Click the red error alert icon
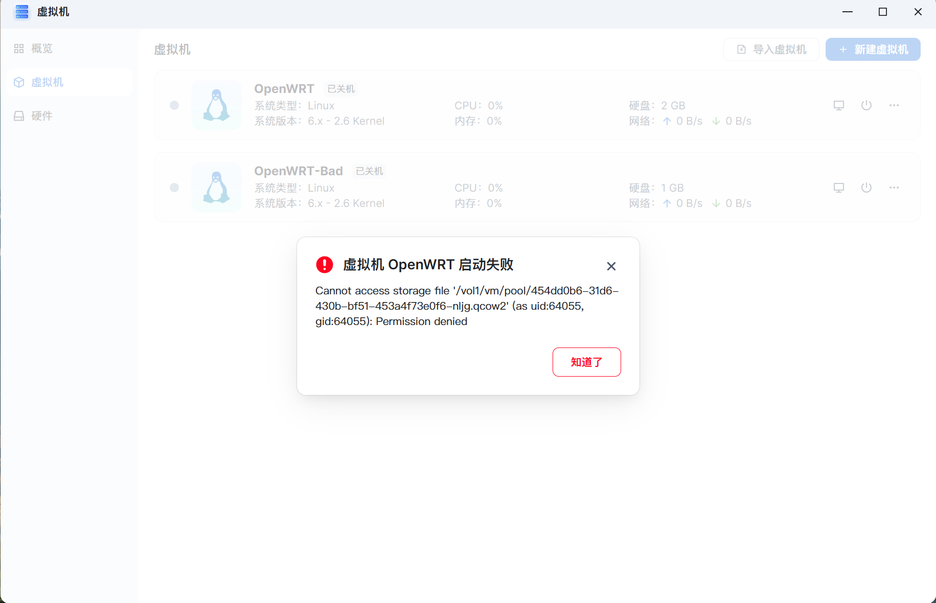Image resolution: width=936 pixels, height=603 pixels. click(325, 264)
